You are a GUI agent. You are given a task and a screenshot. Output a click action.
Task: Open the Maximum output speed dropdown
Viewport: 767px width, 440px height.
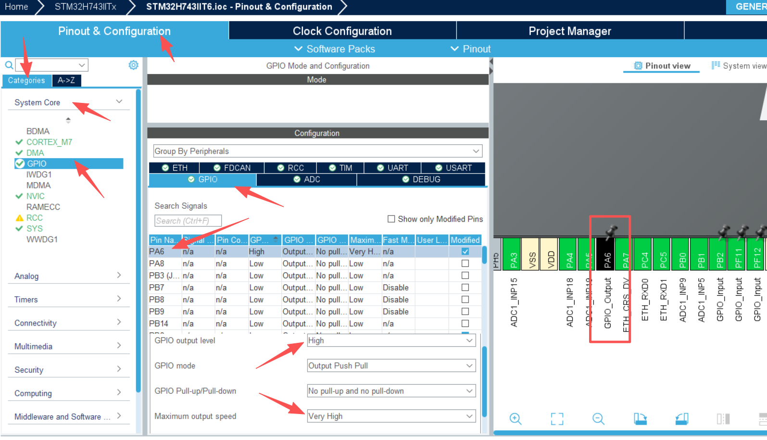(391, 416)
